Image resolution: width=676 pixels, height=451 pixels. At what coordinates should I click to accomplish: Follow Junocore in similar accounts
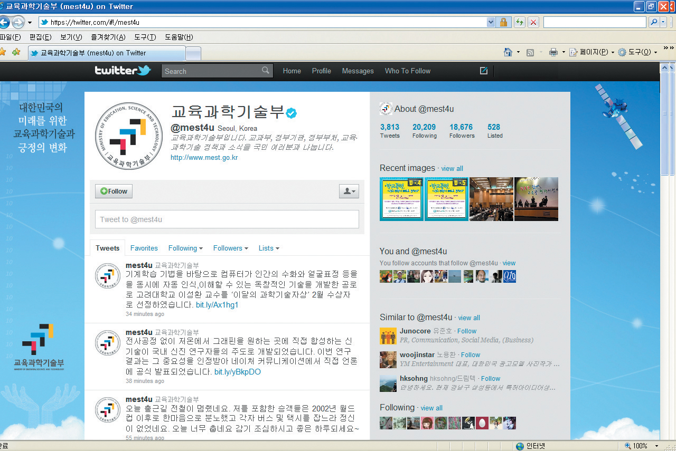pos(467,331)
